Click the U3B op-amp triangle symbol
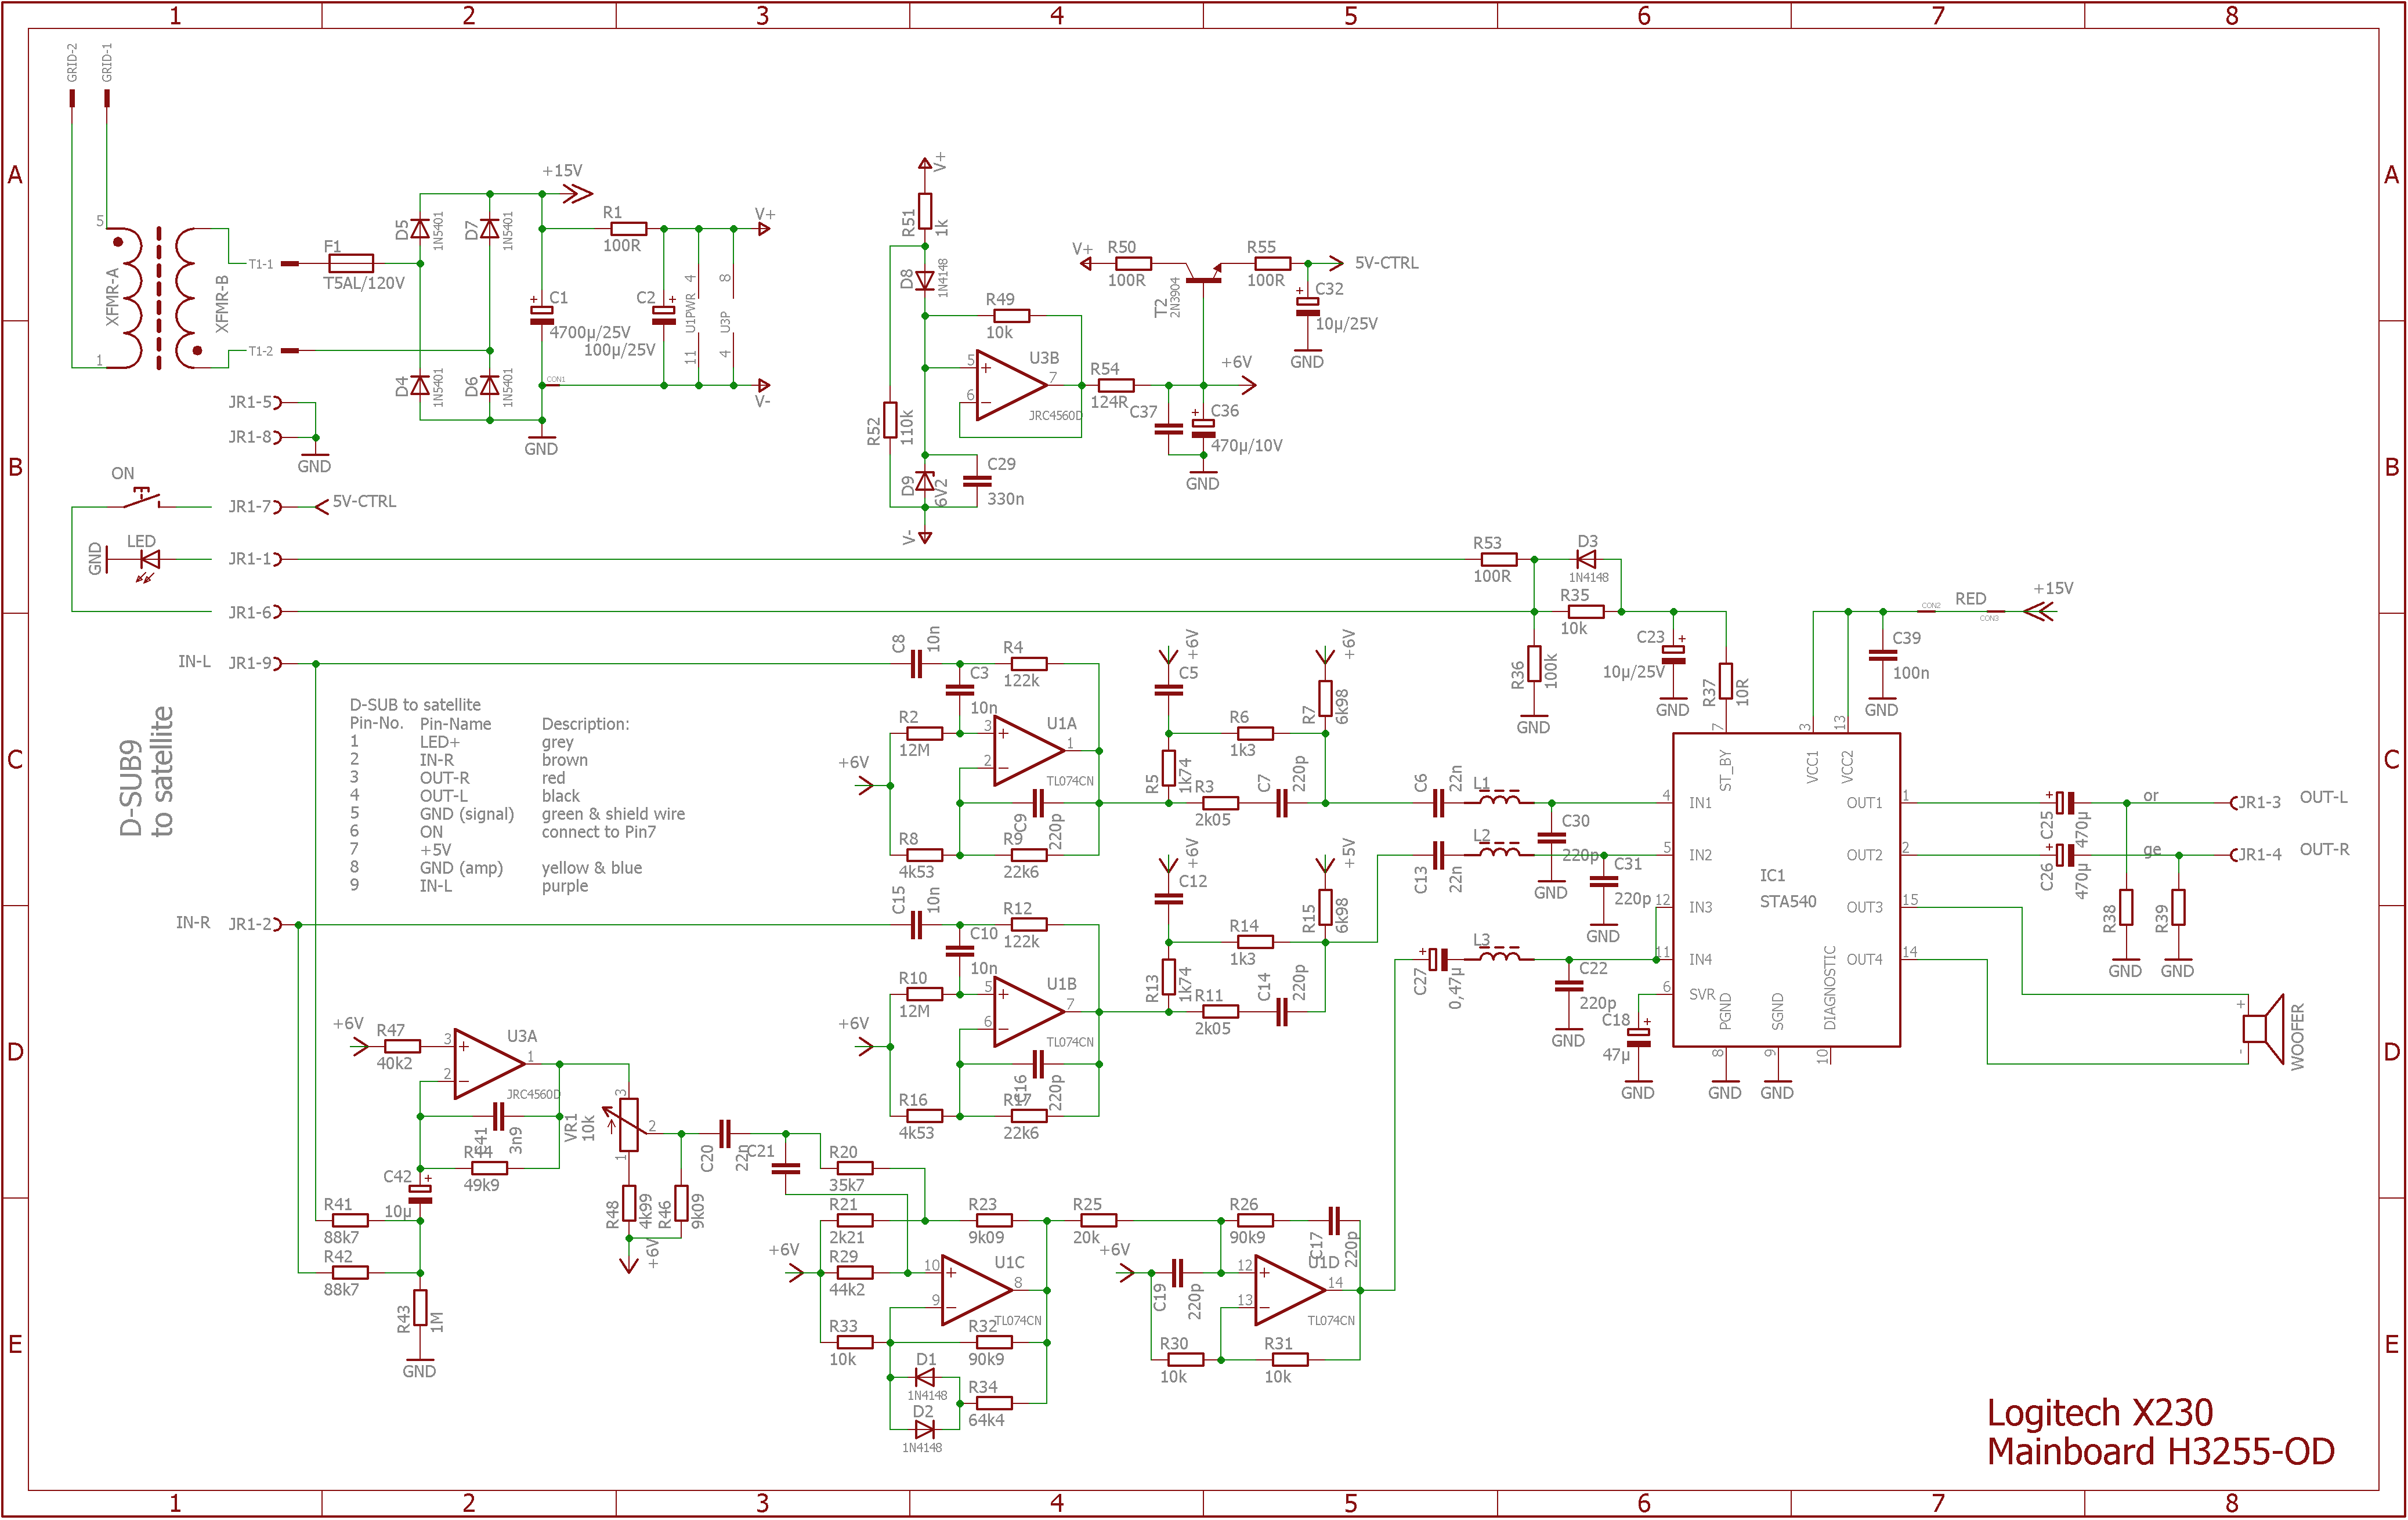2408x1520 pixels. [1011, 385]
